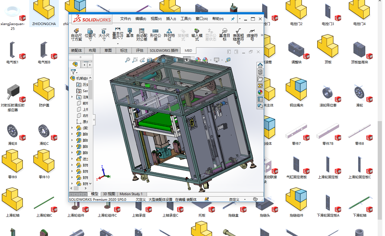Open the 工具(T) menu
Image resolution: width=385 pixels, height=236 pixels.
(x=186, y=19)
